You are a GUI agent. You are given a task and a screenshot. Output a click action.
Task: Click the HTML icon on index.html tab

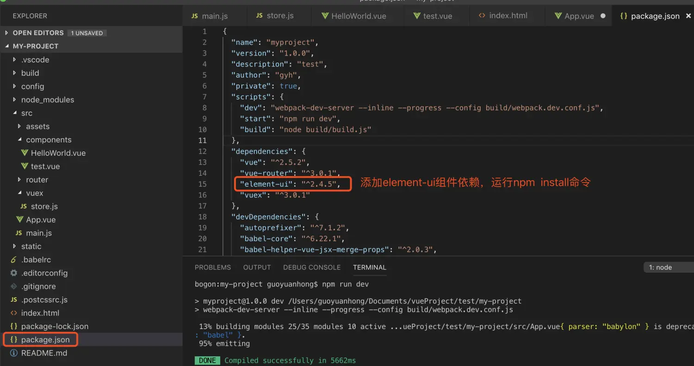[482, 15]
